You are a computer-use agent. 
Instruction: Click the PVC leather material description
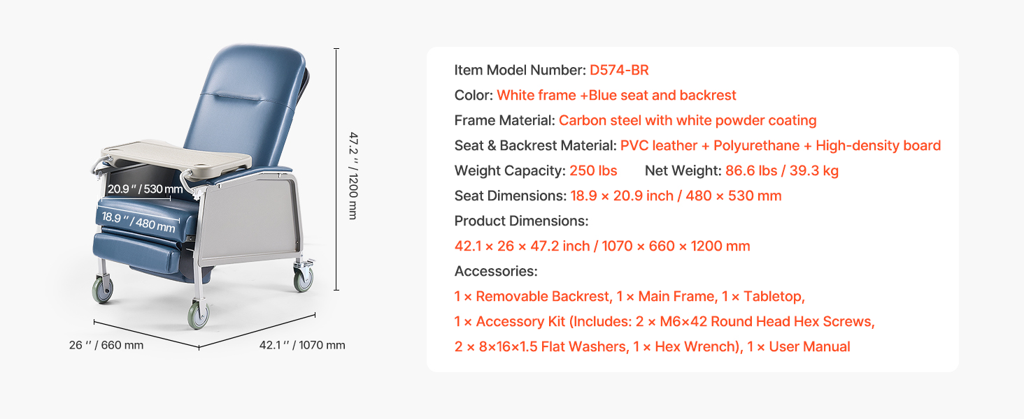tap(780, 145)
